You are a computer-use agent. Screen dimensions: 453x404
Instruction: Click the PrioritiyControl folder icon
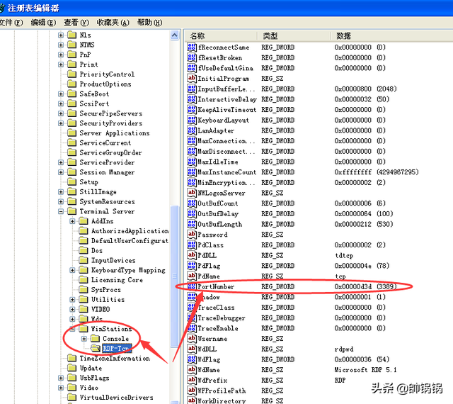pyautogui.click(x=71, y=74)
